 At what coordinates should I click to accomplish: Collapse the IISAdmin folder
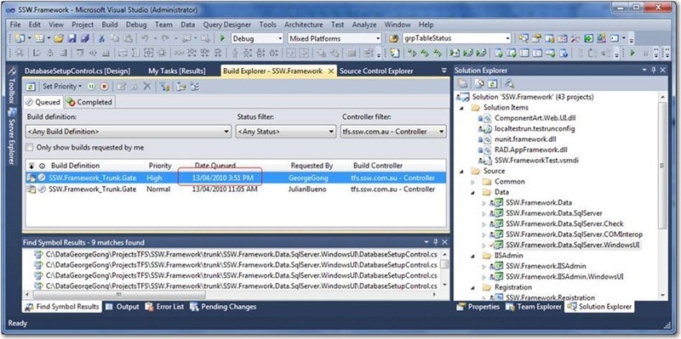[x=473, y=256]
